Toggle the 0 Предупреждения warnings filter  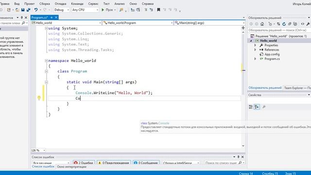[114, 163]
